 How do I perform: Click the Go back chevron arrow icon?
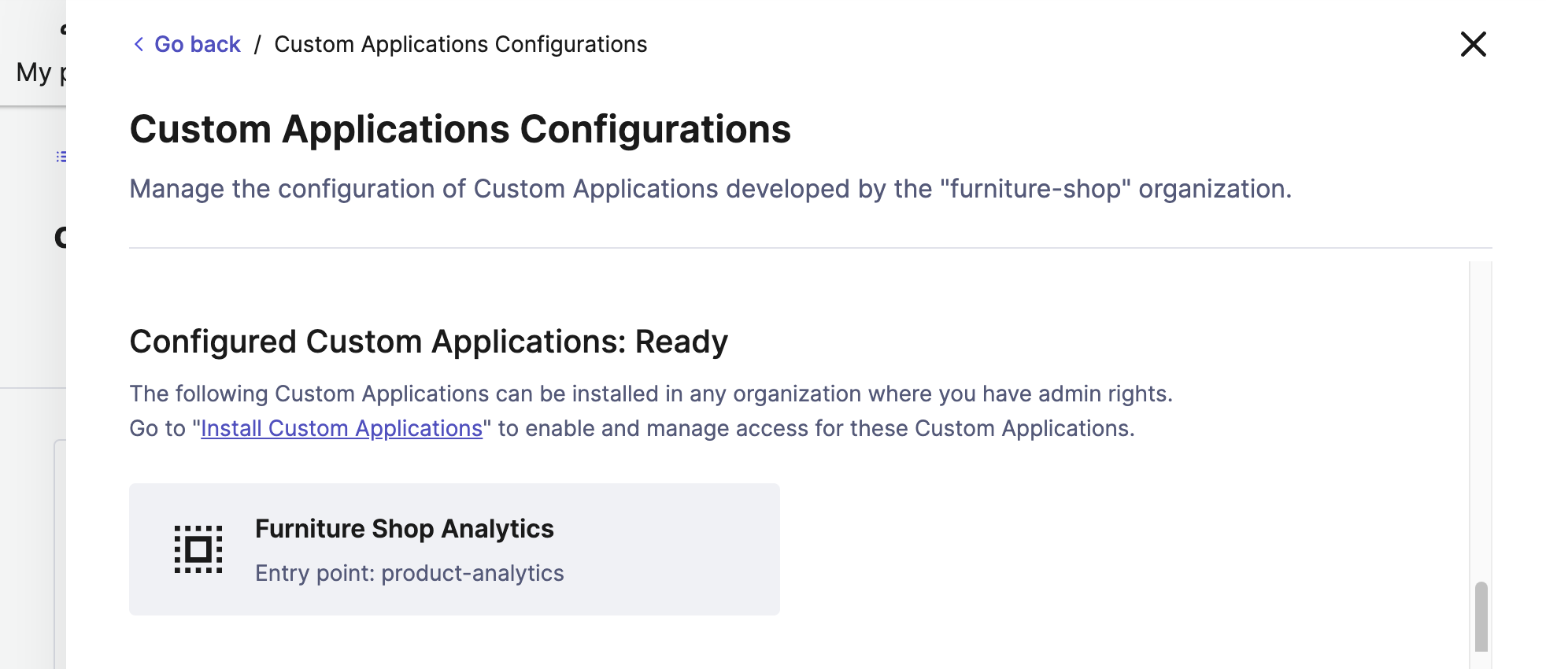coord(139,45)
